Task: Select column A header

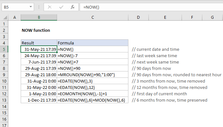Action: (15, 17)
